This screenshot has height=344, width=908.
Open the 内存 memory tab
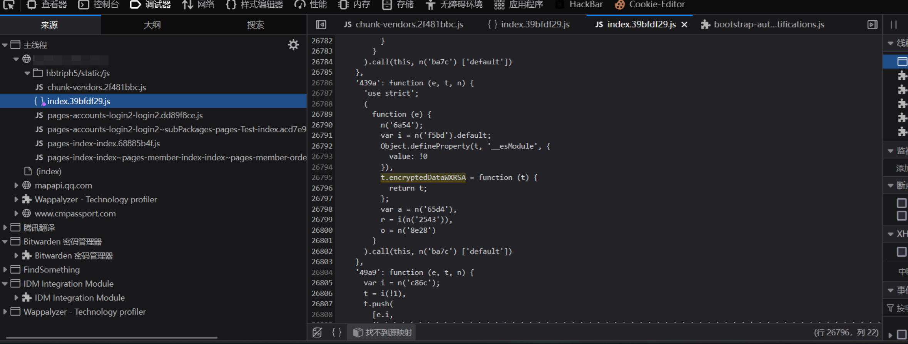354,5
